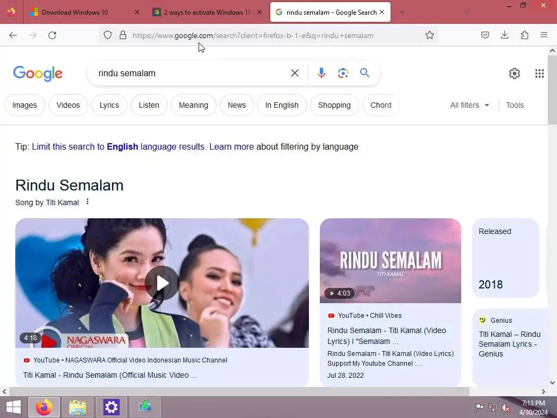This screenshot has height=418, width=557.
Task: Select the In English filter chip
Action: point(282,105)
